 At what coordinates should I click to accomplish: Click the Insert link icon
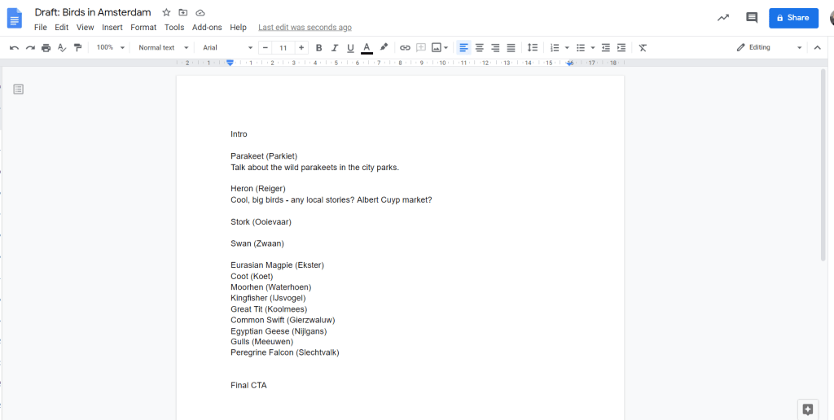coord(405,48)
